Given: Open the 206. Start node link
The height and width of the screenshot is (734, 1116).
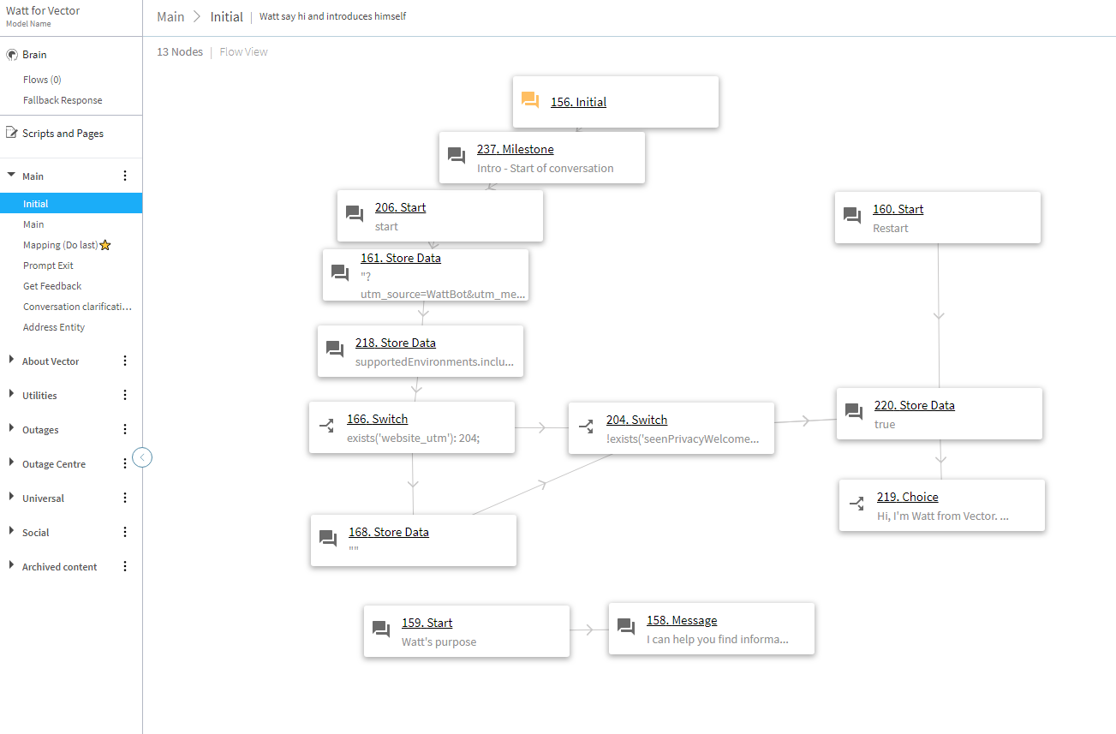Looking at the screenshot, I should 400,207.
